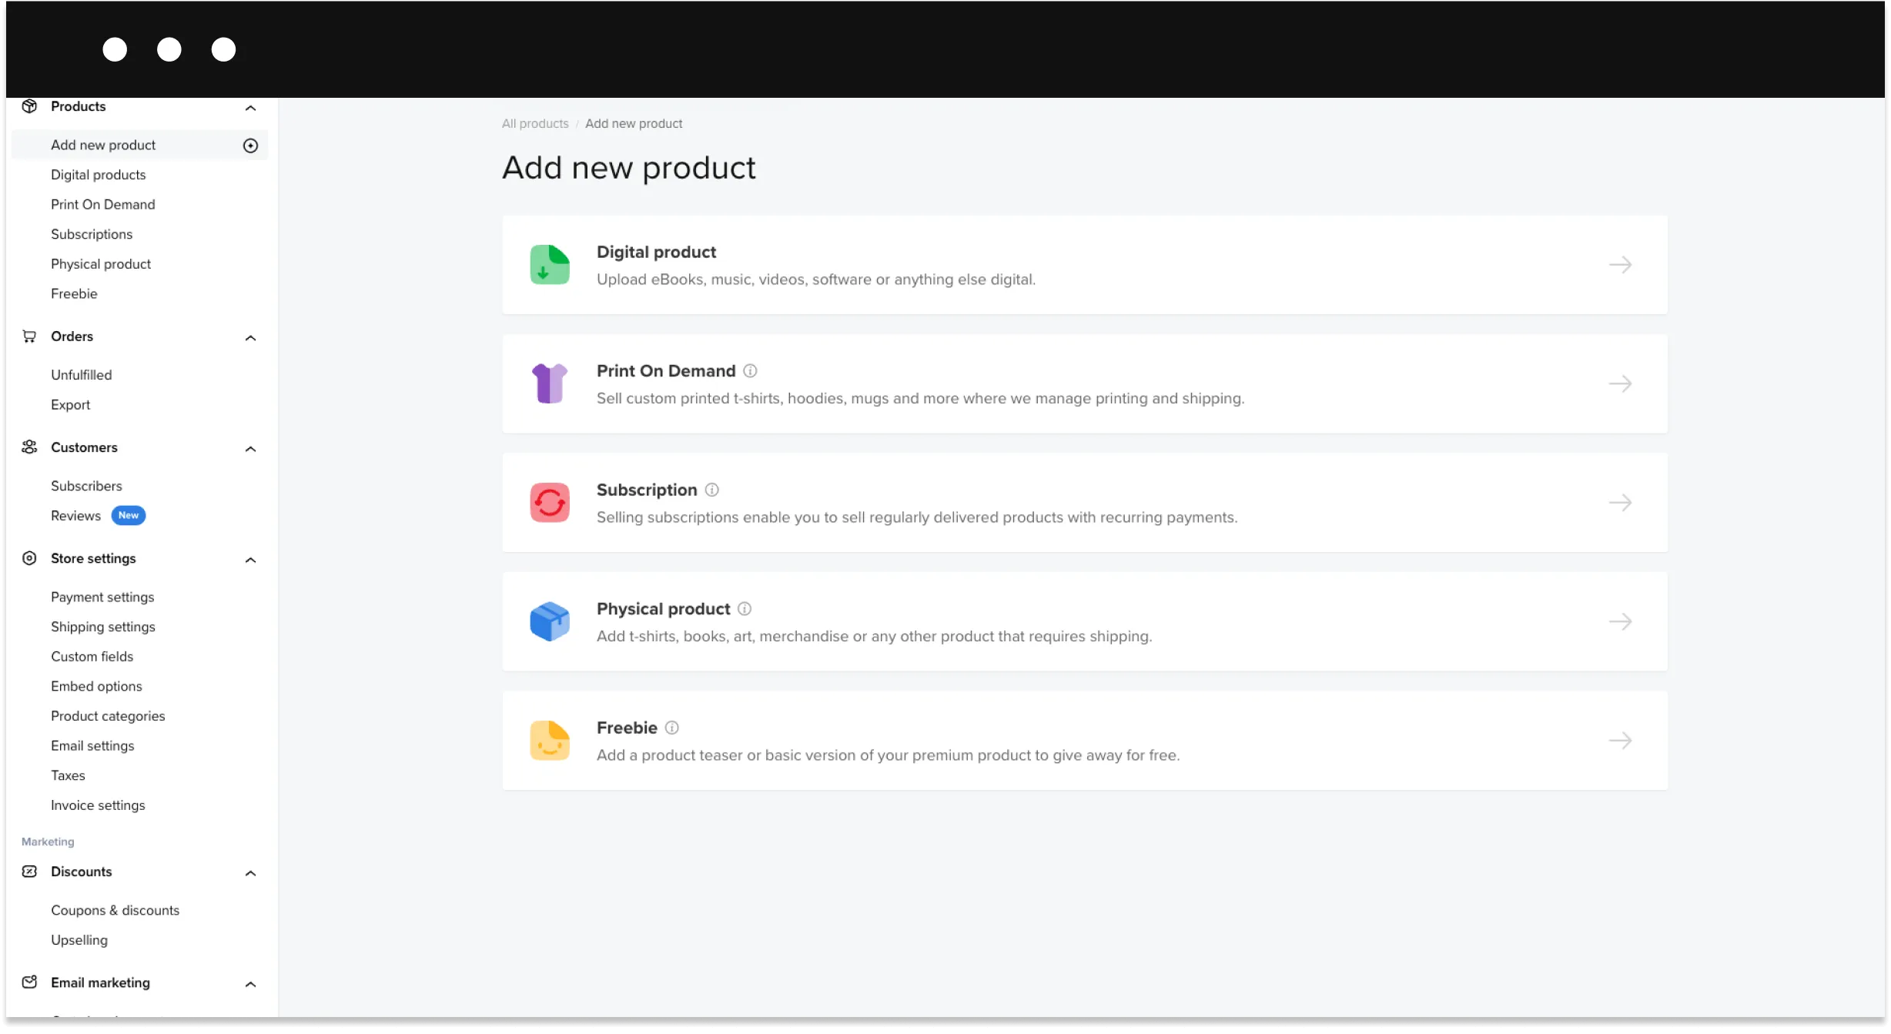Open Product categories

pos(108,716)
